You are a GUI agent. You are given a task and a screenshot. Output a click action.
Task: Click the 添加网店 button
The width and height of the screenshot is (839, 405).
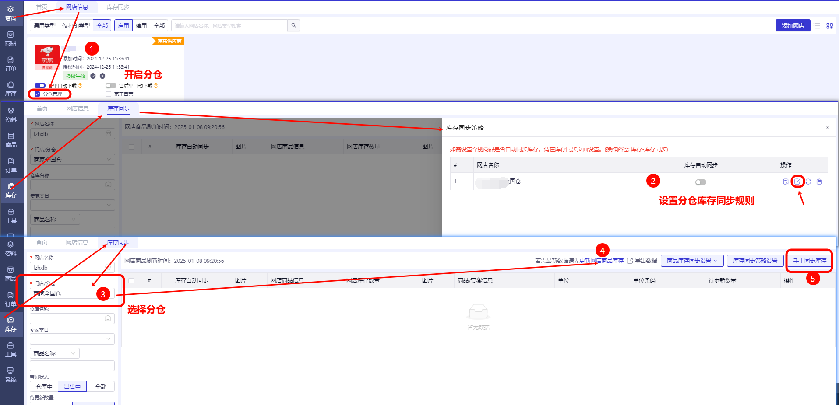(x=793, y=26)
